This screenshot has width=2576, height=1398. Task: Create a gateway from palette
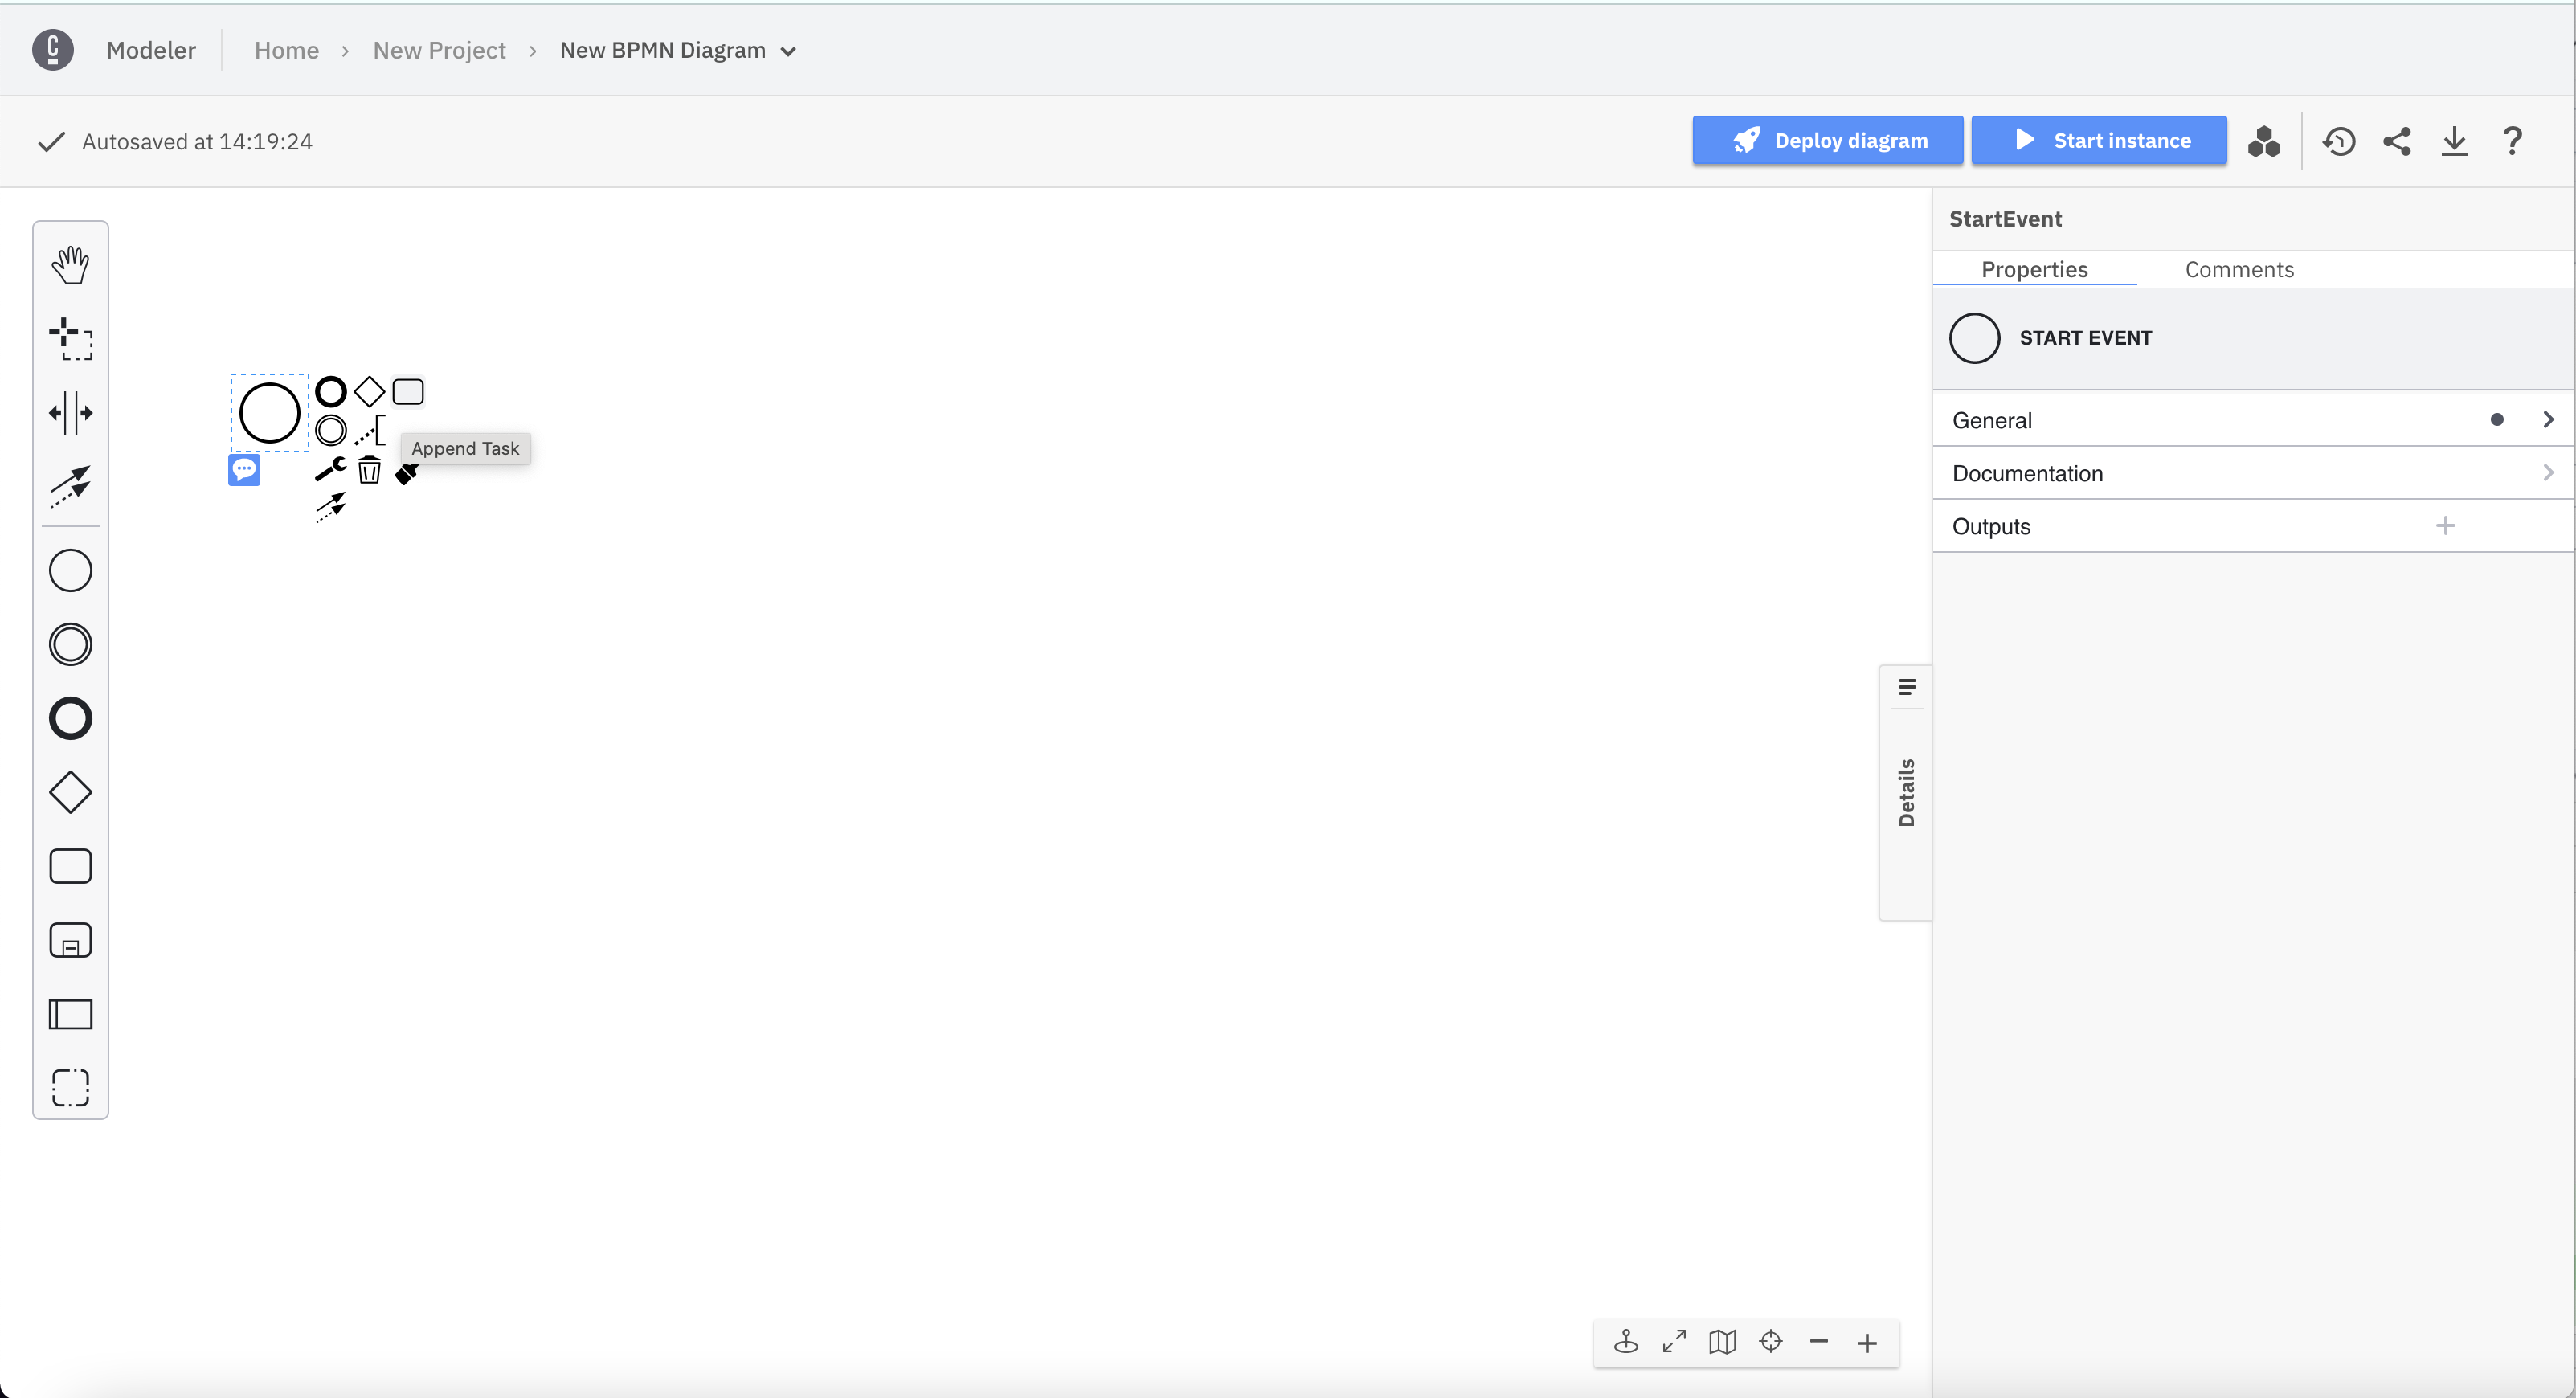70,793
